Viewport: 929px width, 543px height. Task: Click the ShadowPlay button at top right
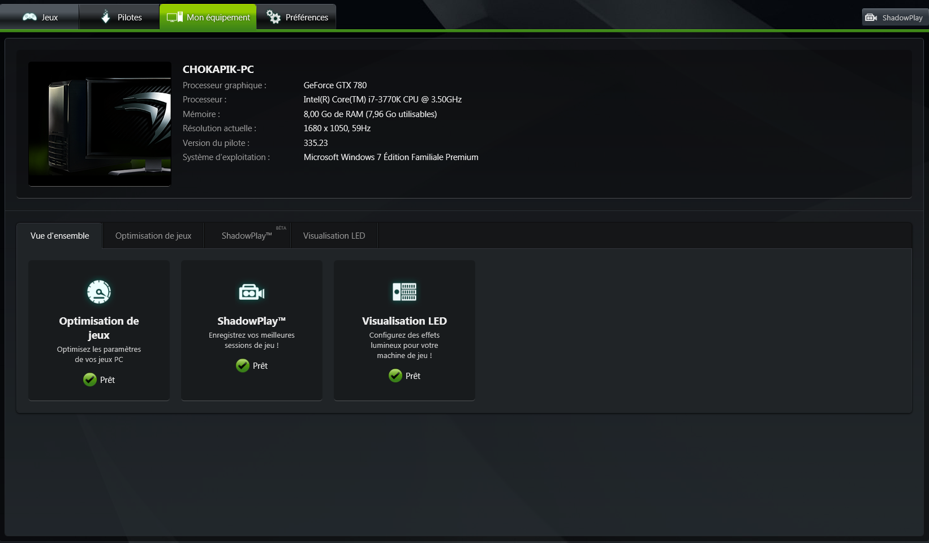coord(895,18)
